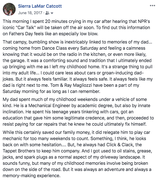Viewport: 157px width, 180px height.
Task: Expand the audience selector dropdown arrow
Action: (52, 12)
